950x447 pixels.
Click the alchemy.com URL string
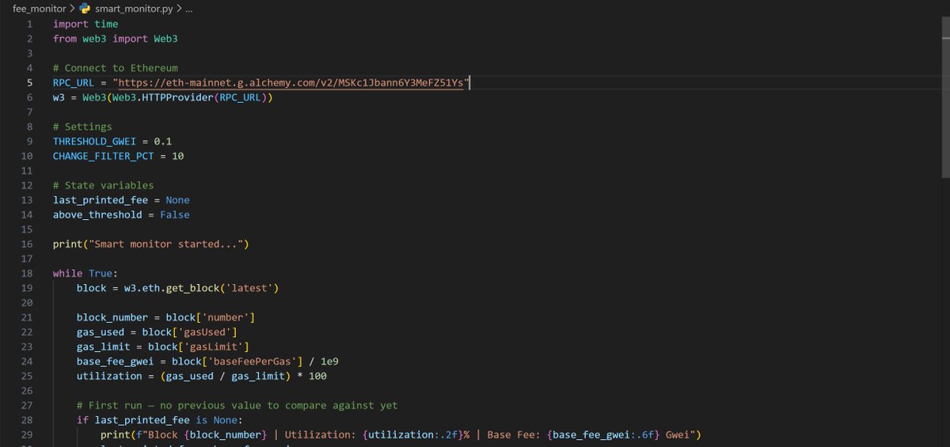(291, 82)
